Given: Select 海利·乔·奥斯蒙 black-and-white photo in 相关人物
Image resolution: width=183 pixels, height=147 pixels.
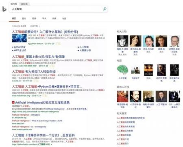Looking at the screenshot, I should (x=122, y=41).
